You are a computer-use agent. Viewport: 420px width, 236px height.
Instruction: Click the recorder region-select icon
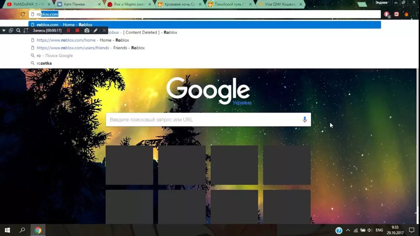pos(26,30)
